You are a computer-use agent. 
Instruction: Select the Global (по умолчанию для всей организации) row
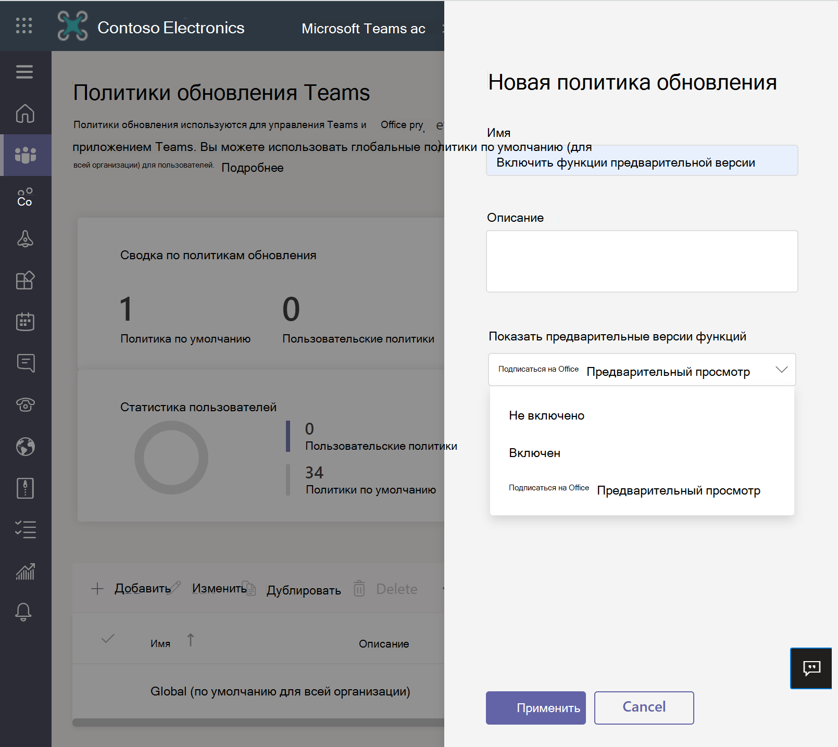(x=258, y=691)
